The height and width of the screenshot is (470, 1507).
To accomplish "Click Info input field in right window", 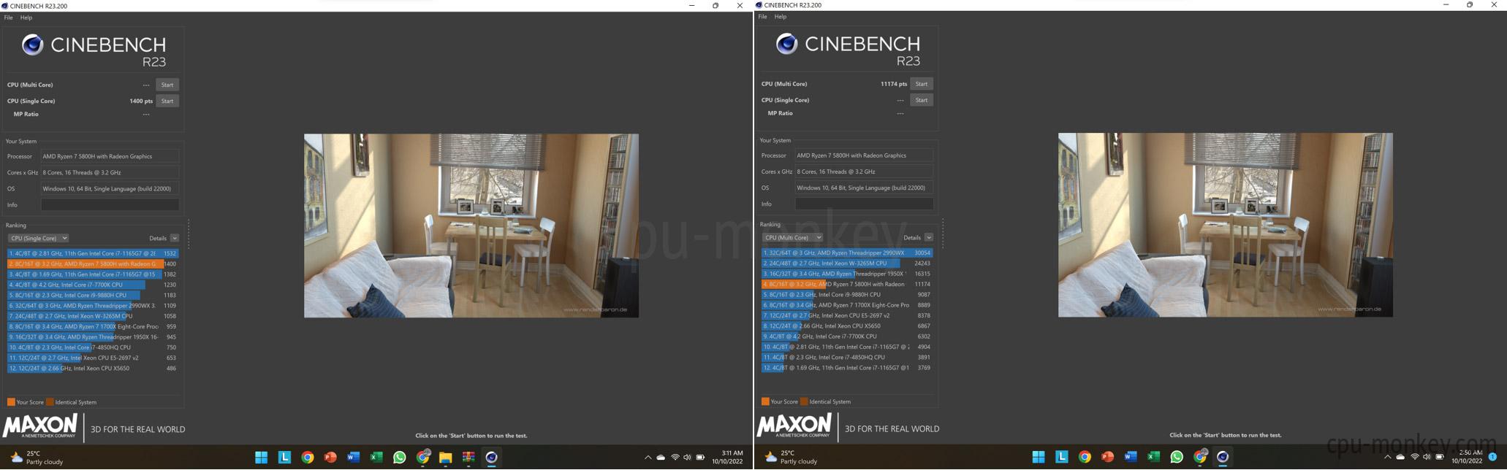I will 864,204.
